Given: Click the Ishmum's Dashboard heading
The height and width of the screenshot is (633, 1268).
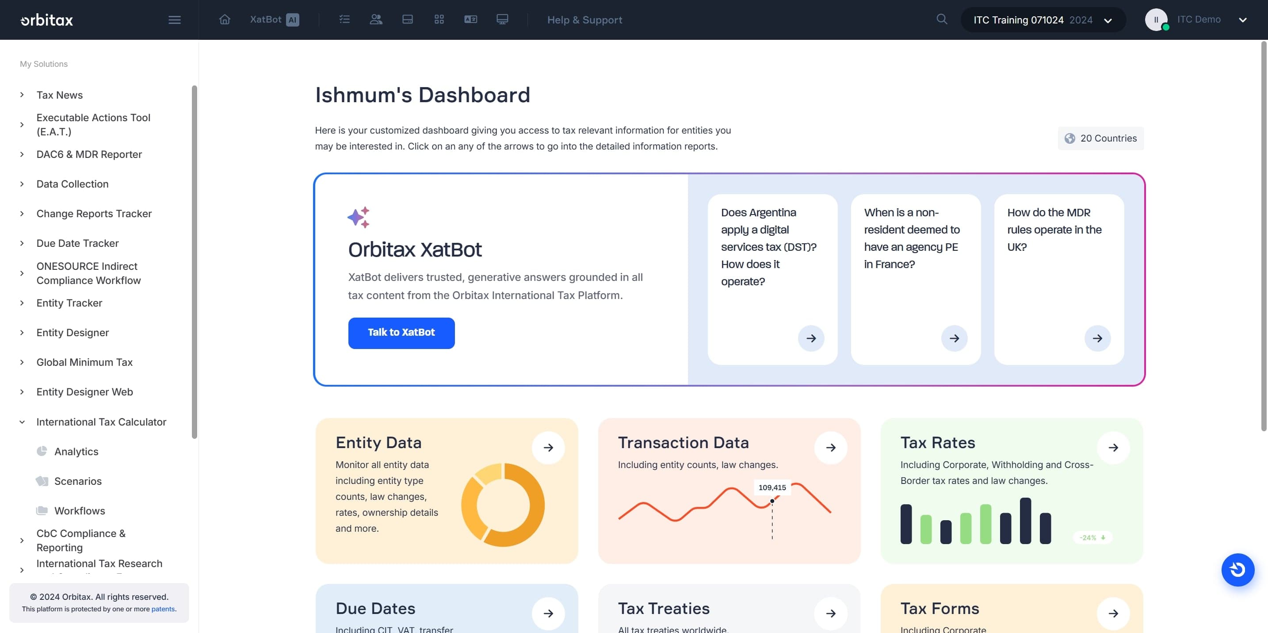Looking at the screenshot, I should (422, 95).
